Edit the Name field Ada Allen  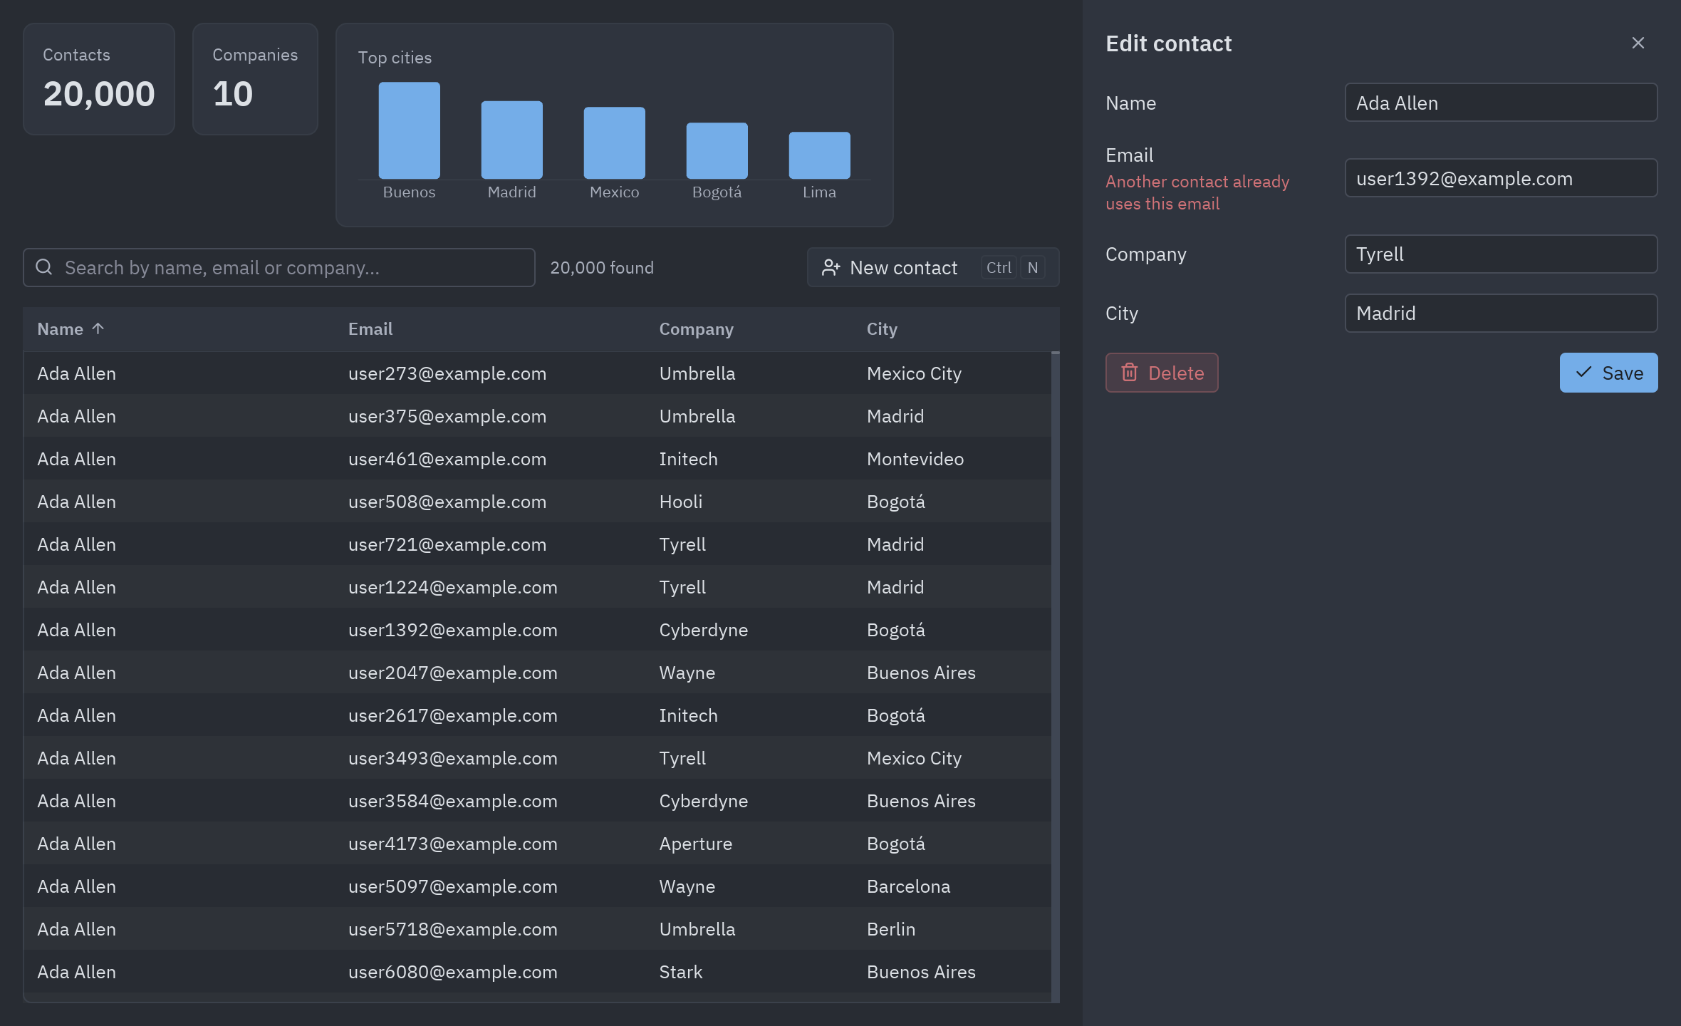click(x=1501, y=103)
